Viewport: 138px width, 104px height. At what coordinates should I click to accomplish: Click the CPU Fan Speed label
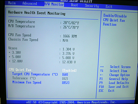20,35
